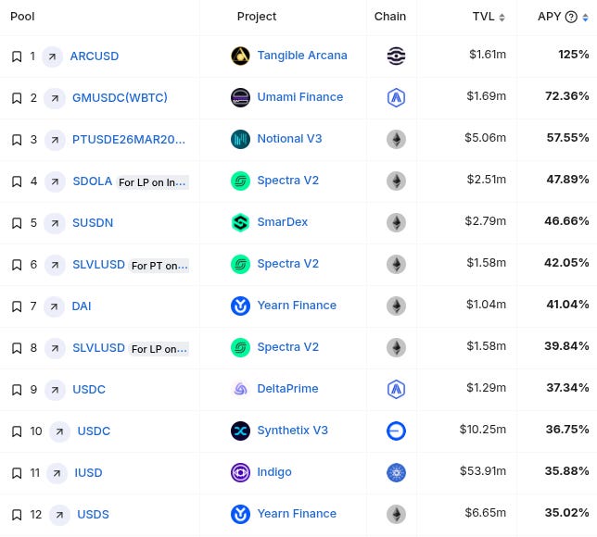
Task: Click chain icon in ARCUSD row
Action: 396,56
